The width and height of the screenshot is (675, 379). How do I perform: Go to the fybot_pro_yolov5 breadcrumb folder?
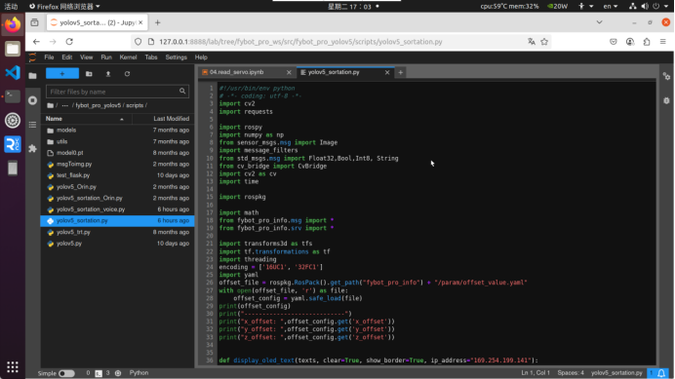99,105
